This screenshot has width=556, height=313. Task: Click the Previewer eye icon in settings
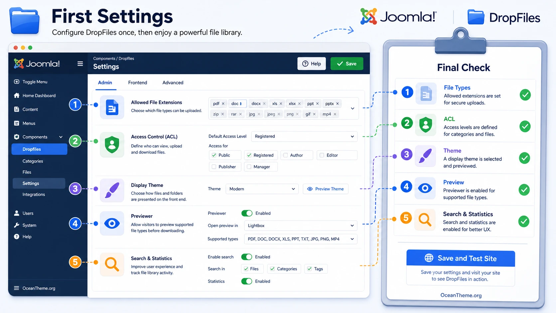coord(112,223)
